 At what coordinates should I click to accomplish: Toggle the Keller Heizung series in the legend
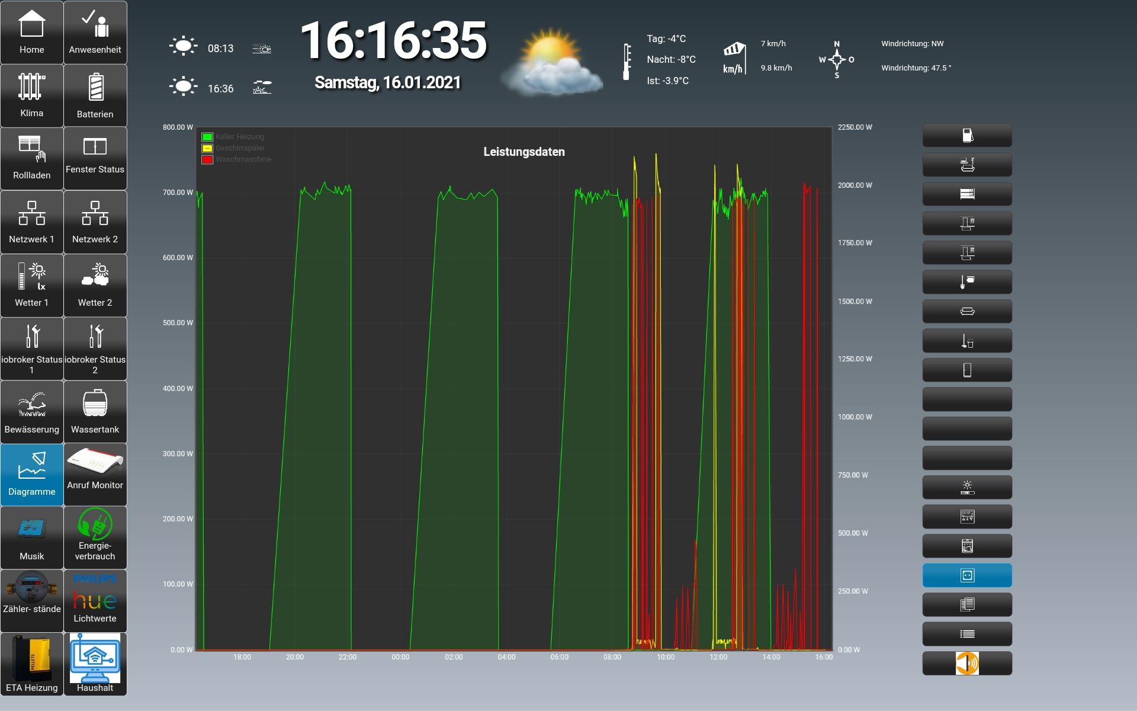point(239,137)
